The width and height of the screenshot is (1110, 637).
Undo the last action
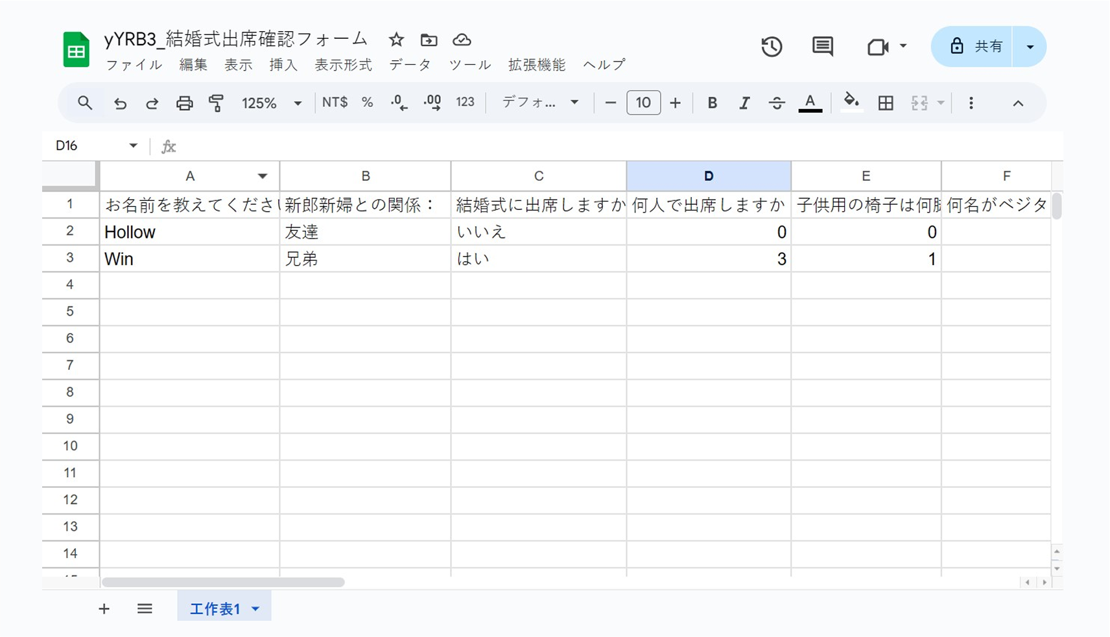(x=120, y=103)
